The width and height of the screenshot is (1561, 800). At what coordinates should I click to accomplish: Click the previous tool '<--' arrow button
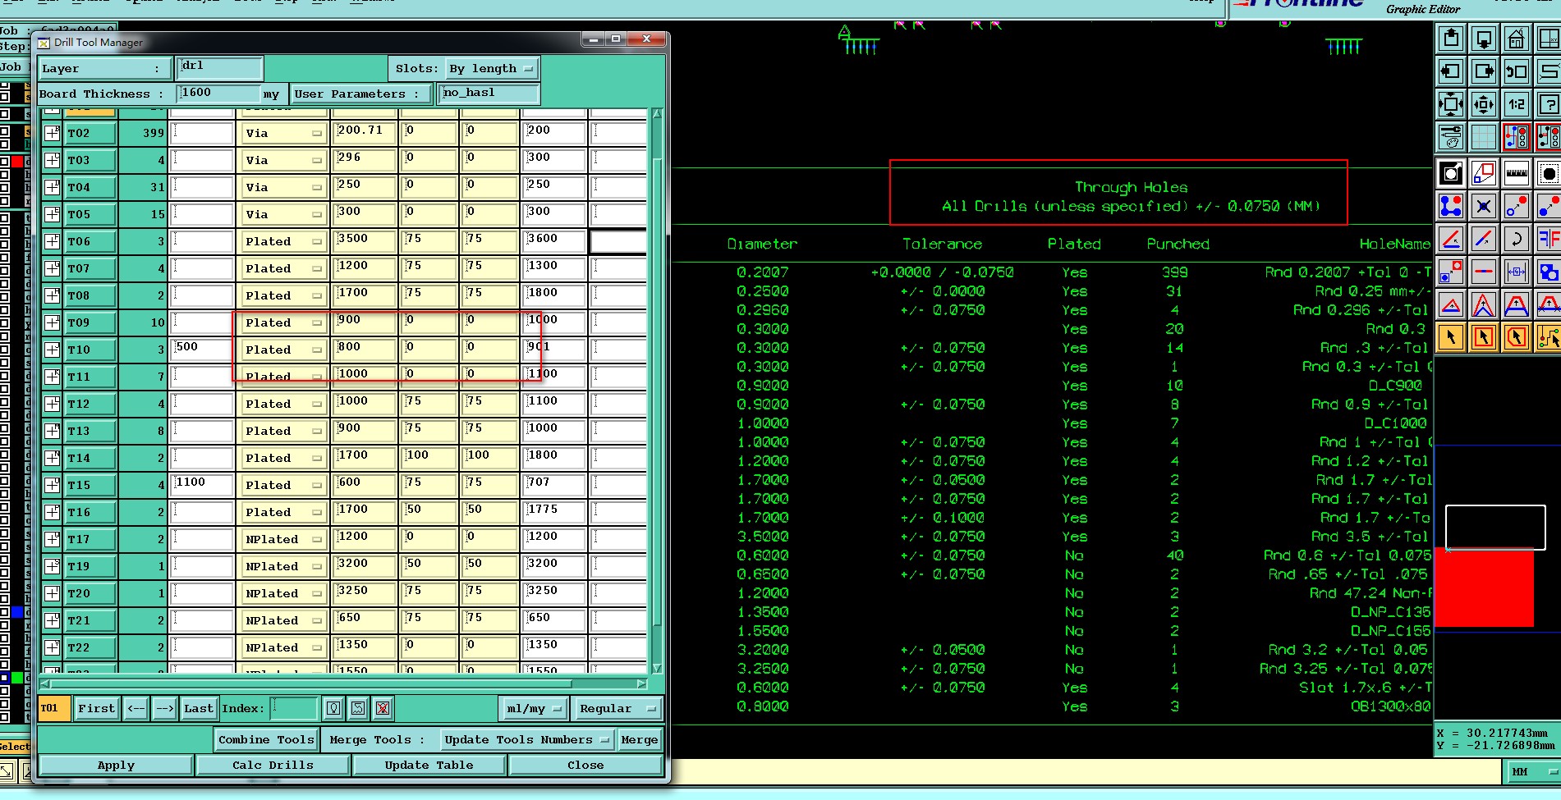tap(136, 708)
